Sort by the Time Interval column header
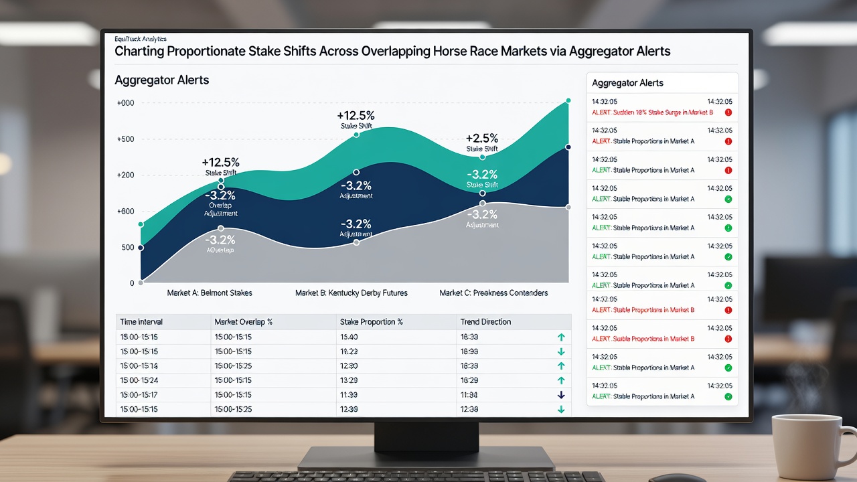Viewport: 857px width, 482px height. (141, 322)
